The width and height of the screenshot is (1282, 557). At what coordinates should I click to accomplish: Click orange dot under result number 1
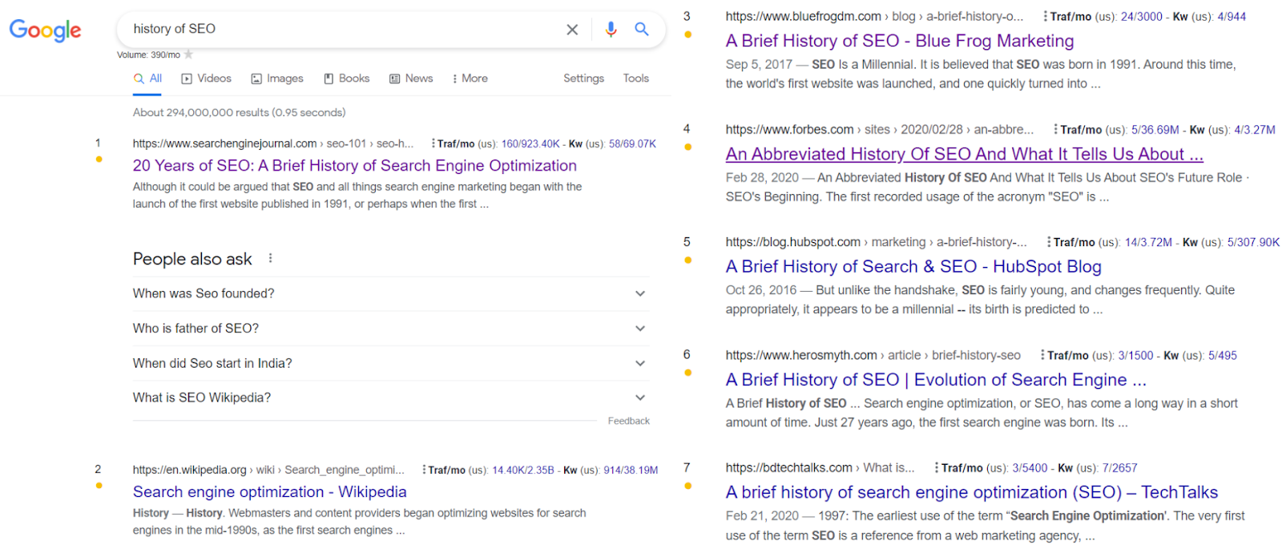(x=99, y=159)
